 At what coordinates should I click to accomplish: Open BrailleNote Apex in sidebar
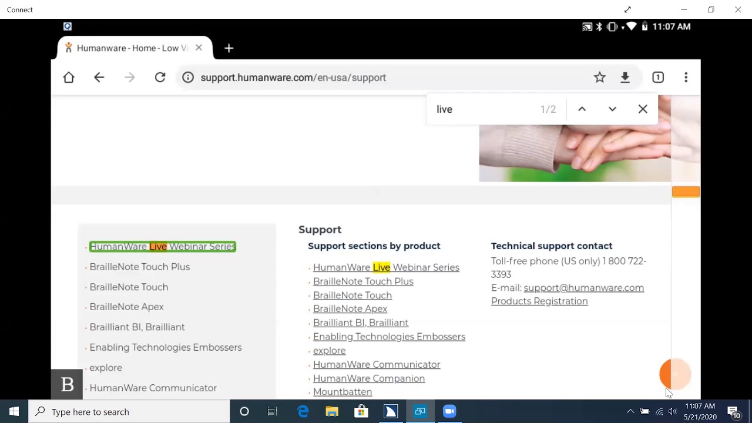tap(126, 307)
